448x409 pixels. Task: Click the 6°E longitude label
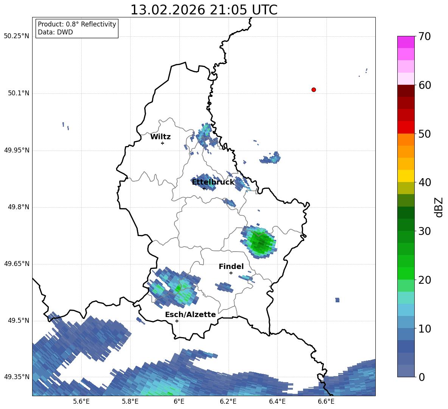click(179, 401)
